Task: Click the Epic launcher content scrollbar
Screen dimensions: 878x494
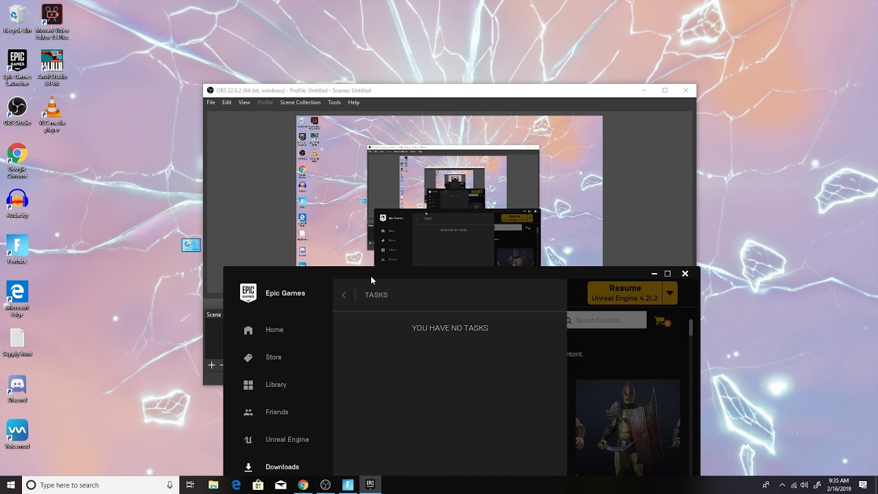Action: point(691,328)
